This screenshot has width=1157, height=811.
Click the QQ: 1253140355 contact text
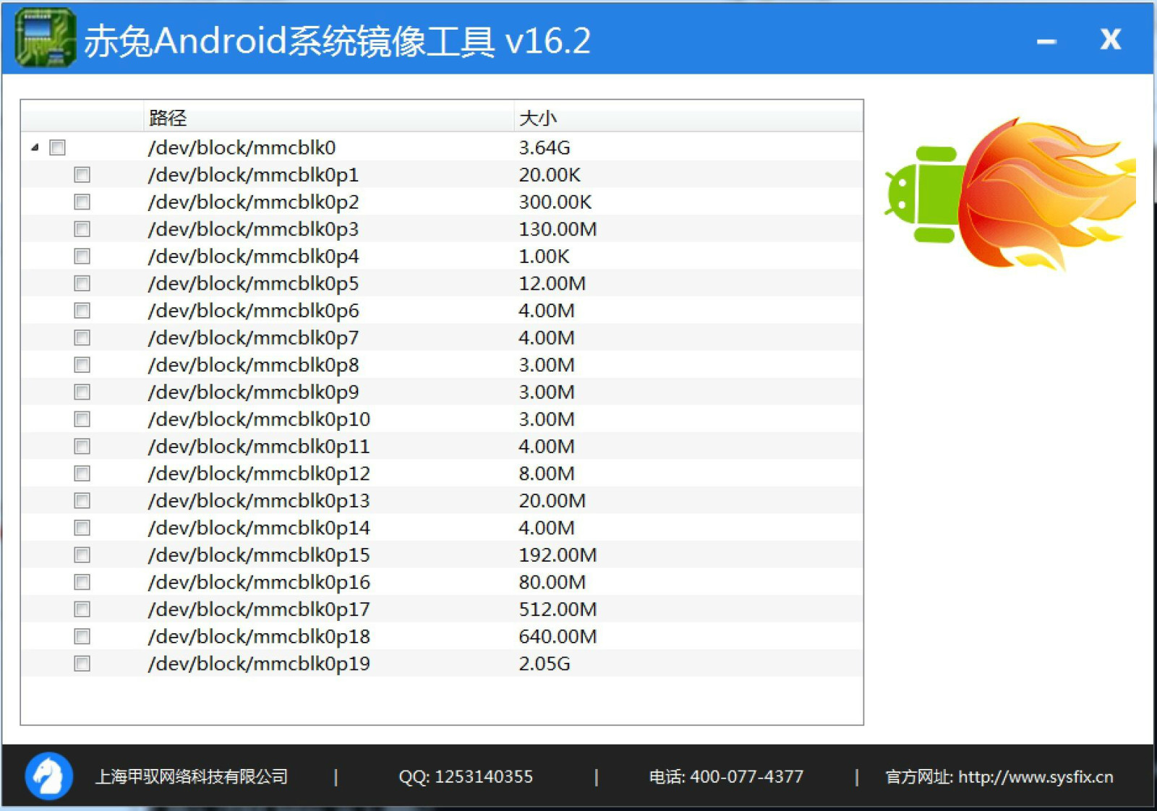(466, 777)
